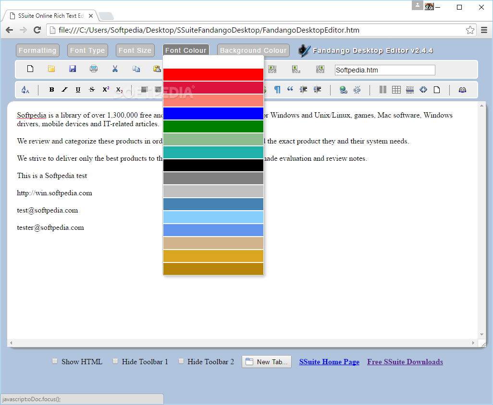Choose the dark green colour swatch
Screen dimensions: 493x405
(213, 127)
